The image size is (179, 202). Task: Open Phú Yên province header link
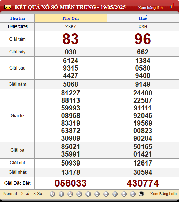(x=71, y=18)
